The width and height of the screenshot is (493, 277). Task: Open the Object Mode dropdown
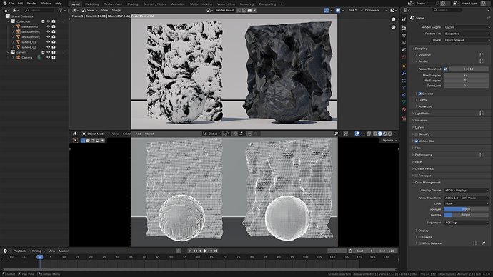95,134
